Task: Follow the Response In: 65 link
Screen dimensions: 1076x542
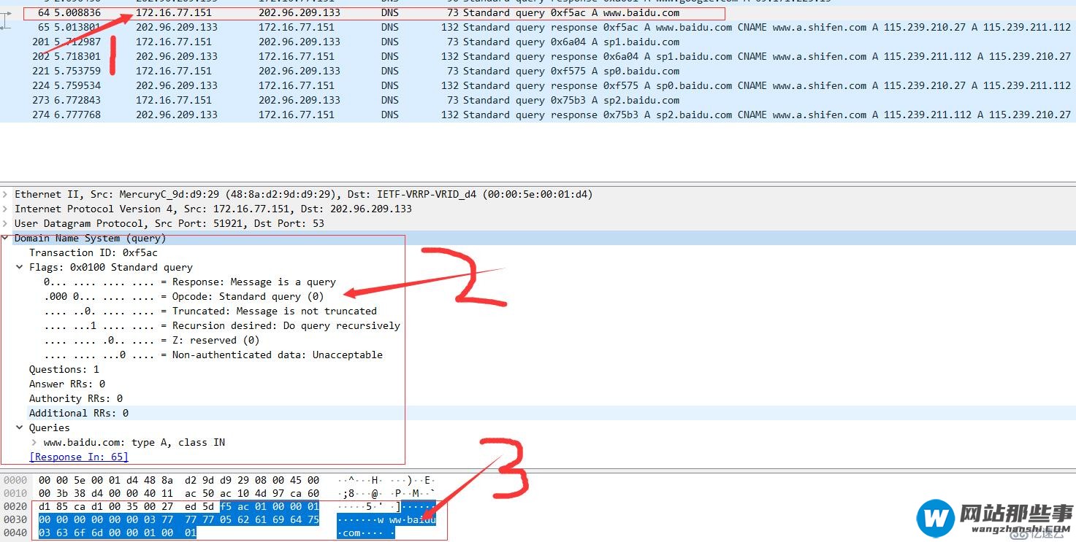Action: 79,457
